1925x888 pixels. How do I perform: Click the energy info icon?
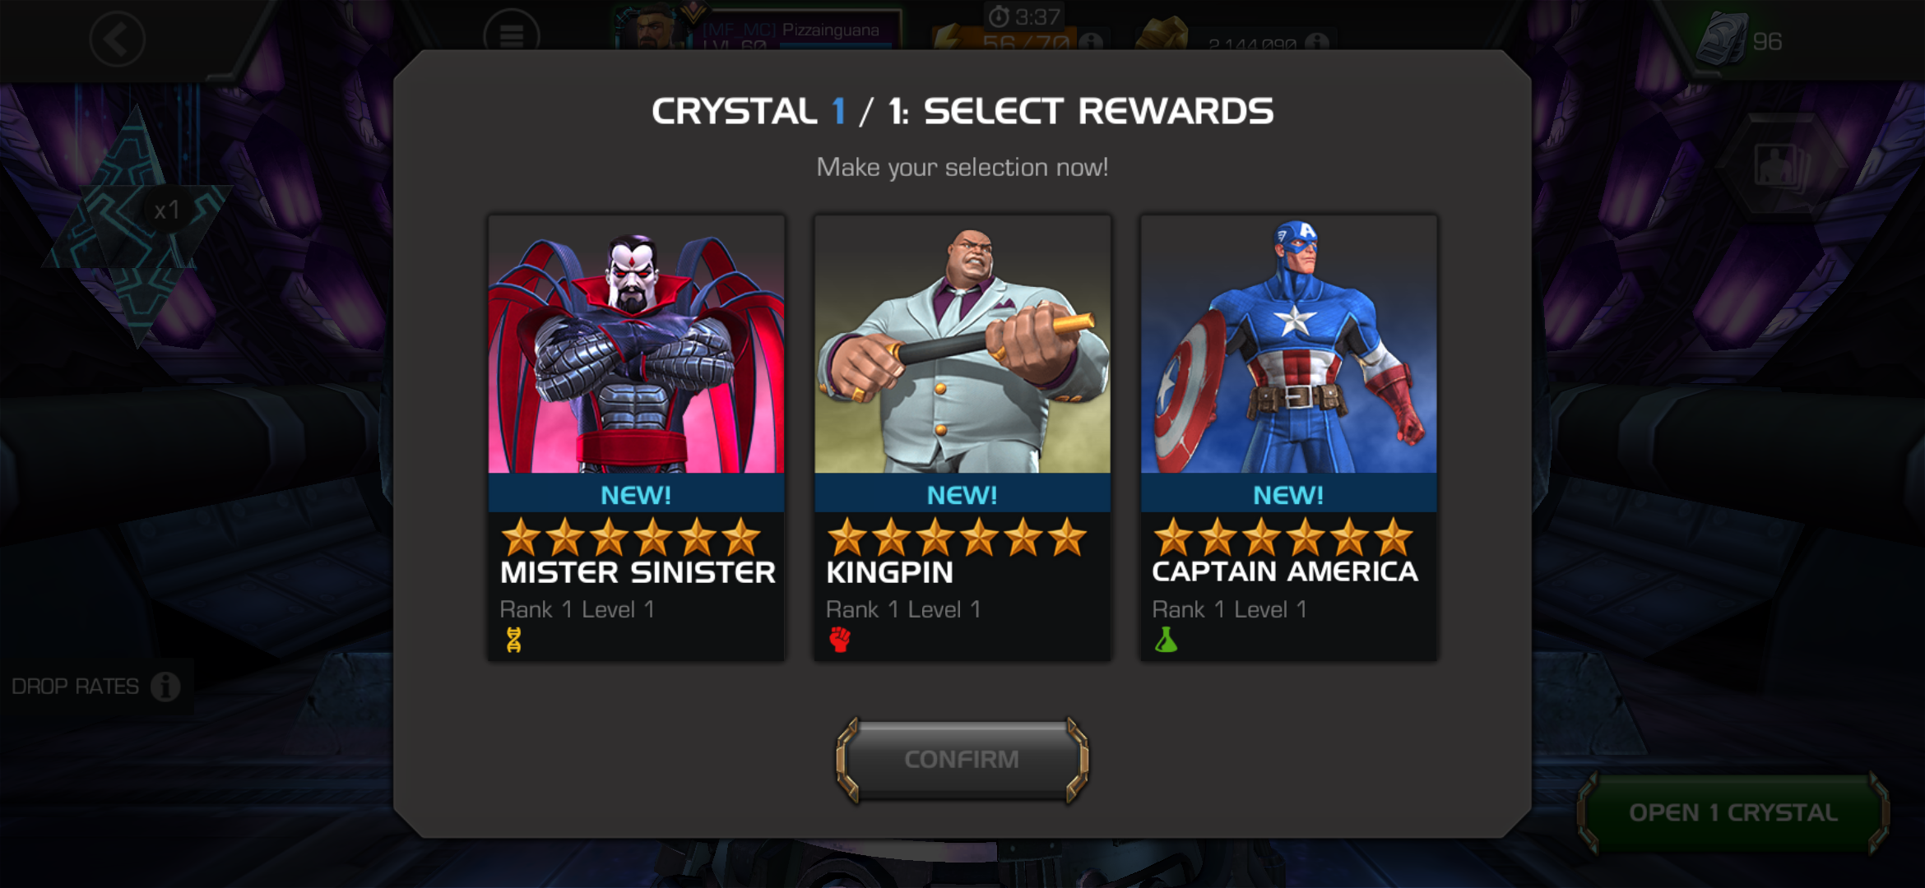[x=1091, y=41]
